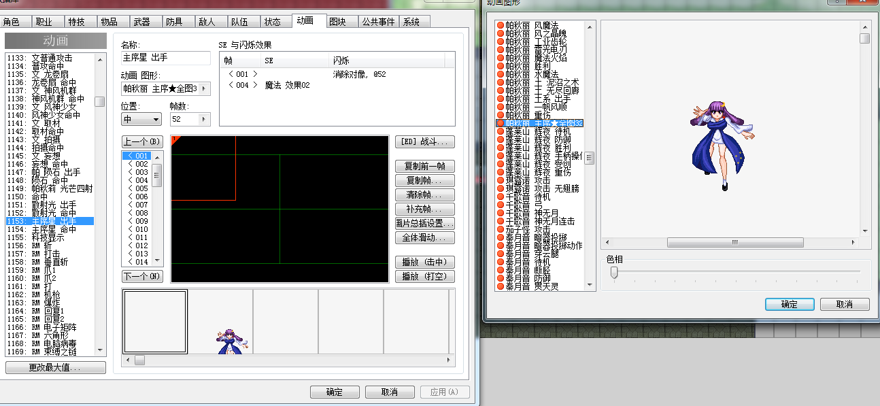Select 帕秋丽 一帆风顺 graphic entry

pyautogui.click(x=540, y=107)
